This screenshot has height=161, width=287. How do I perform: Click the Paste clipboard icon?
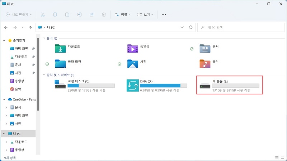coord(67,15)
